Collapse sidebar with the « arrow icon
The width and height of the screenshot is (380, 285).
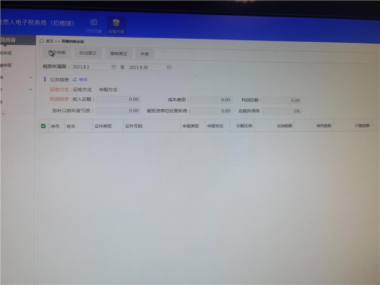(3, 114)
